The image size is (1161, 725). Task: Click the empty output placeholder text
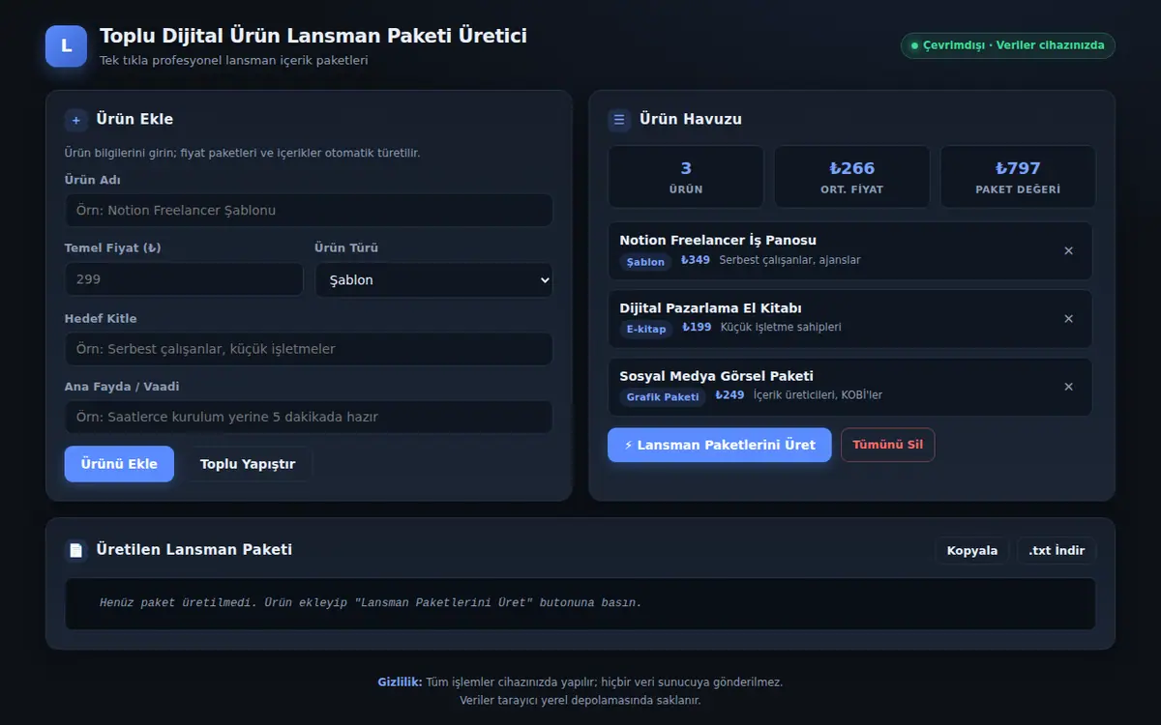(x=371, y=603)
